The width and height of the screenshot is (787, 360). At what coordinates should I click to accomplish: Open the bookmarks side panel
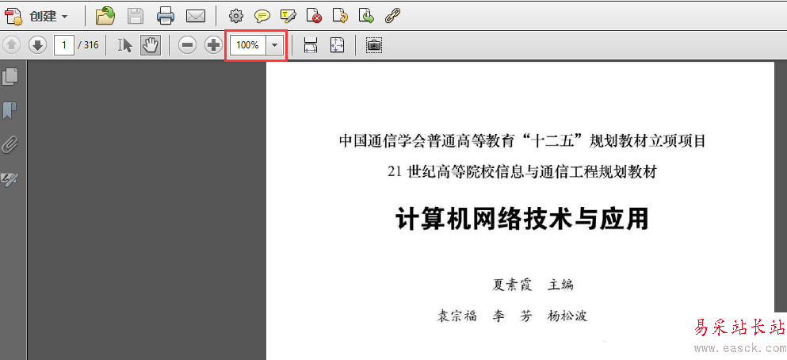click(10, 110)
